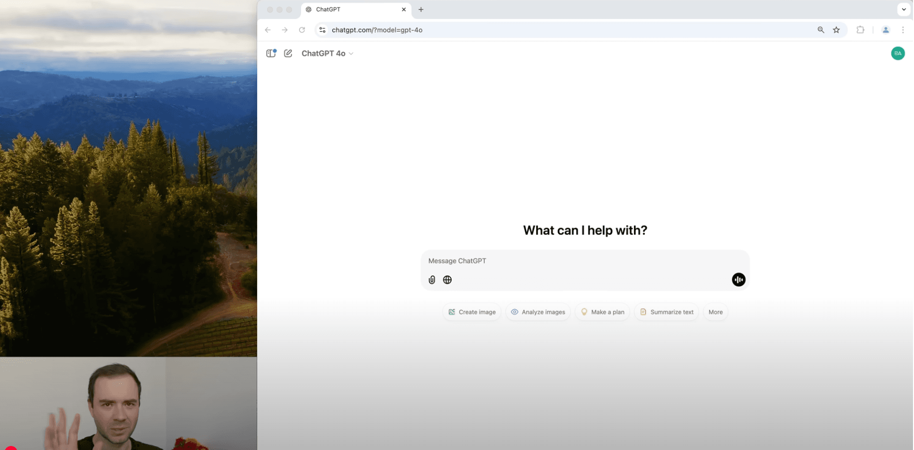Expand More suggestions

point(715,312)
